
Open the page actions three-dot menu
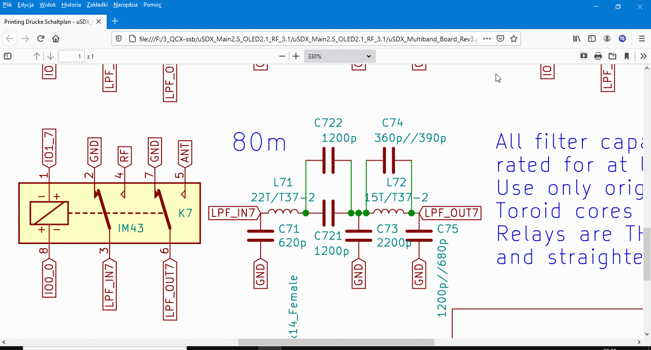487,39
